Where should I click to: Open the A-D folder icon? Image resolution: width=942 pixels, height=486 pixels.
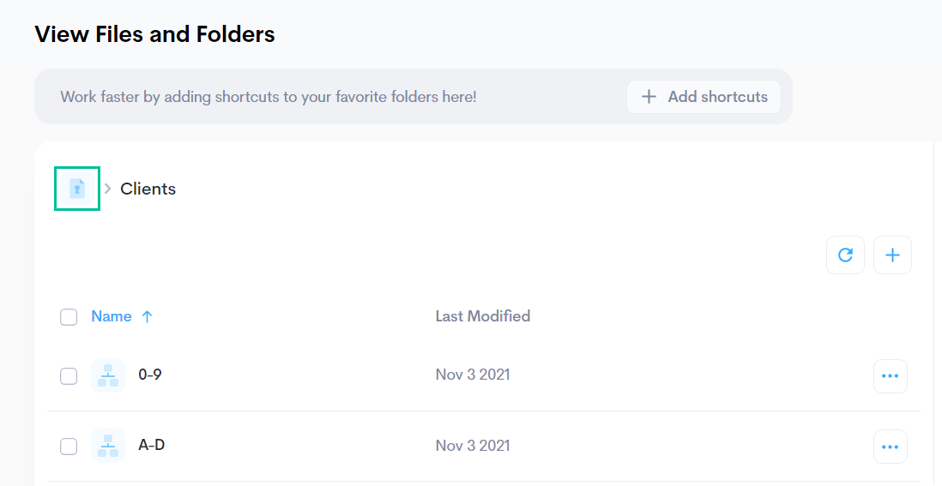(x=108, y=446)
